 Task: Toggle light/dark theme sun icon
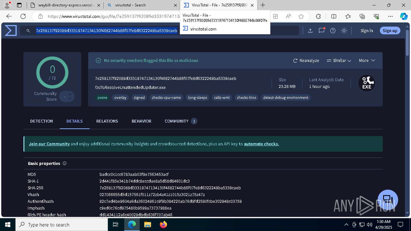click(344, 30)
